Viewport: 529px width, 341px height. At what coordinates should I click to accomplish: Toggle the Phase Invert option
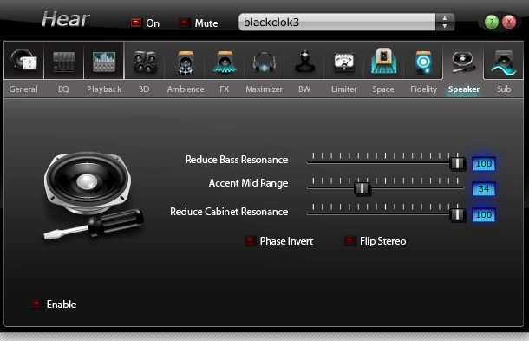[250, 240]
